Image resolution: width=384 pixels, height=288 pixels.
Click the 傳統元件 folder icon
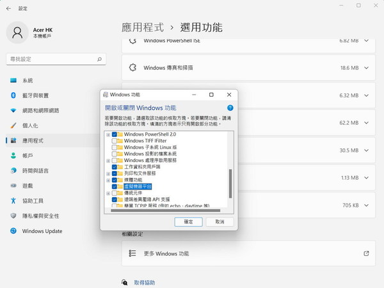pos(120,193)
